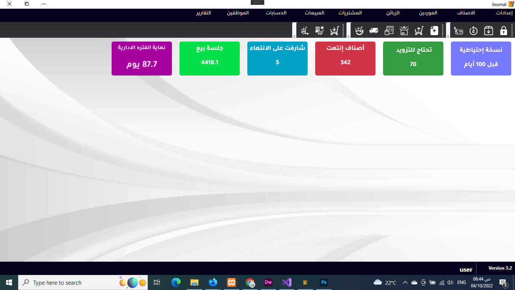
Task: Click the padlock lock icon in toolbar
Action: point(503,31)
